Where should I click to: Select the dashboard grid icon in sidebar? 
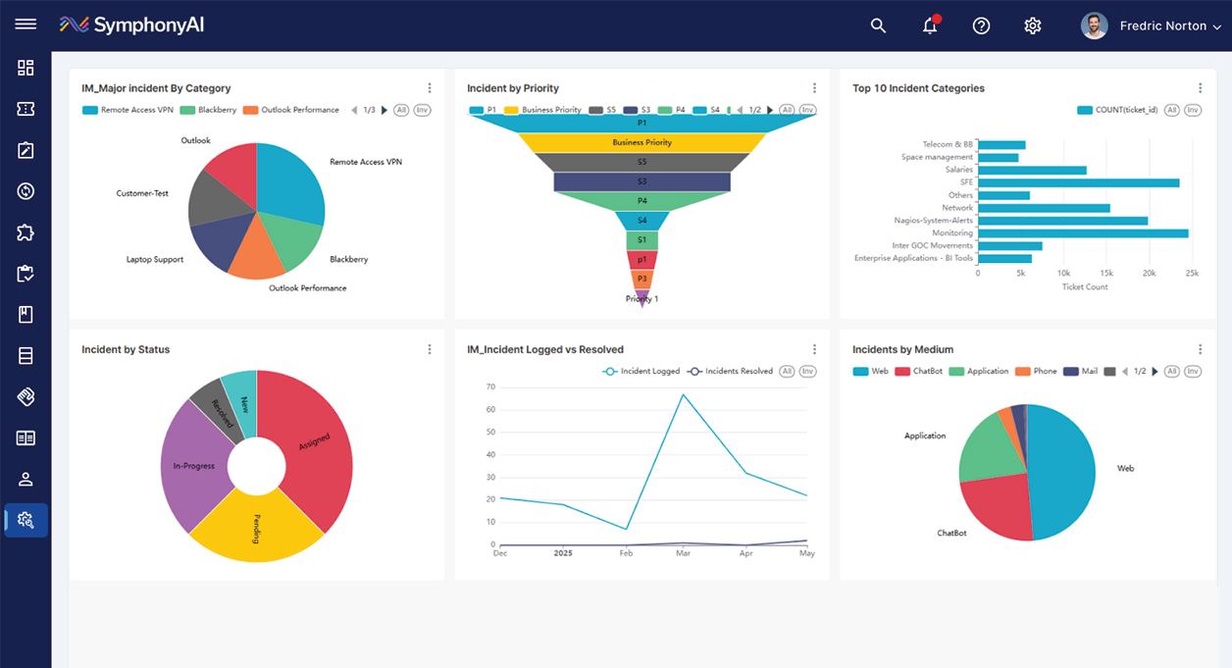[x=26, y=68]
